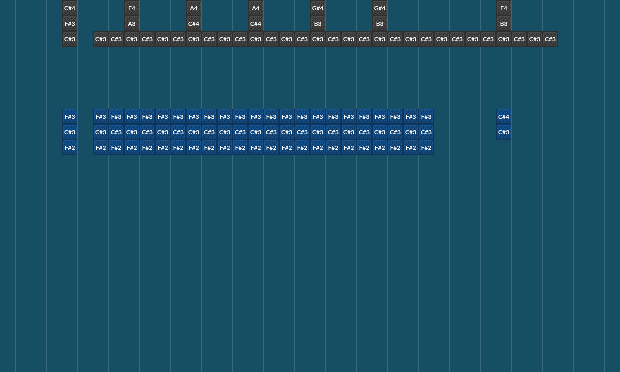Click the leftmost gray E4 note
620x372 pixels.
(x=132, y=8)
